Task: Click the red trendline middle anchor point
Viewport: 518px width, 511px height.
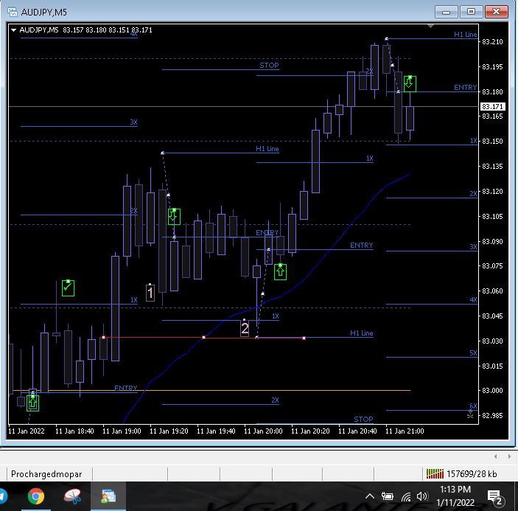Action: 204,338
